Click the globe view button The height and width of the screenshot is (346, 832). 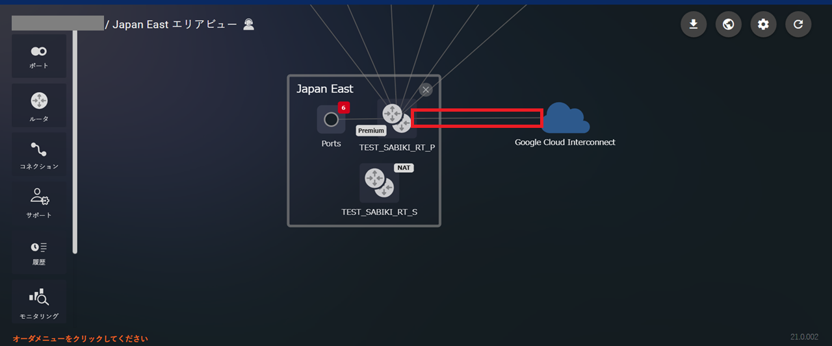729,25
